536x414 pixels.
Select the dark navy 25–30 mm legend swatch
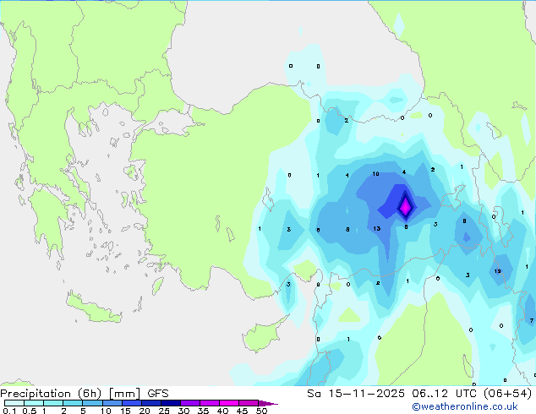(x=171, y=403)
